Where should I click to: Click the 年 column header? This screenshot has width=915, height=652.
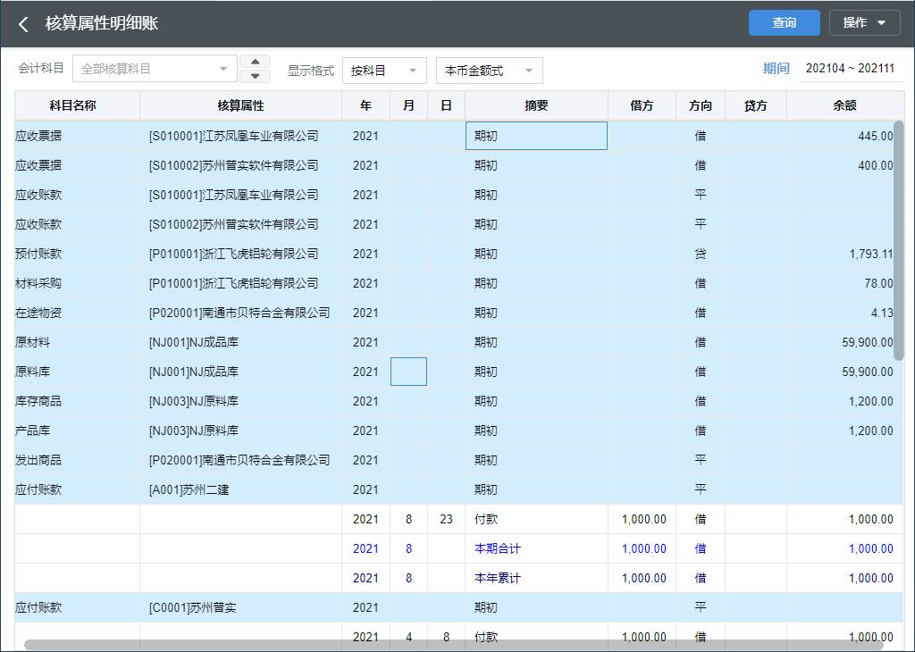[x=365, y=105]
